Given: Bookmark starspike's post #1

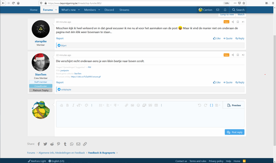Looking at the screenshot, I should coord(238,22).
